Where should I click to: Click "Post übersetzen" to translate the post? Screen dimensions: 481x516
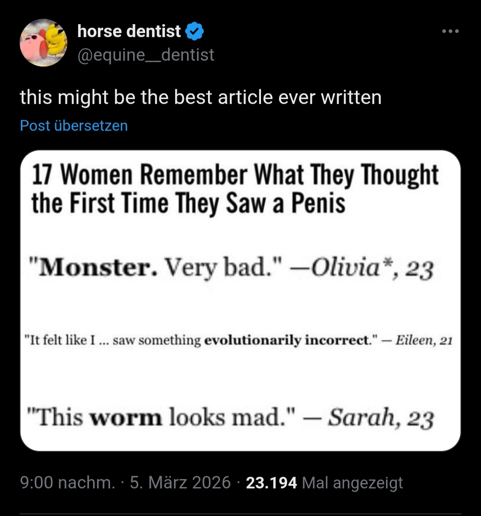(74, 126)
